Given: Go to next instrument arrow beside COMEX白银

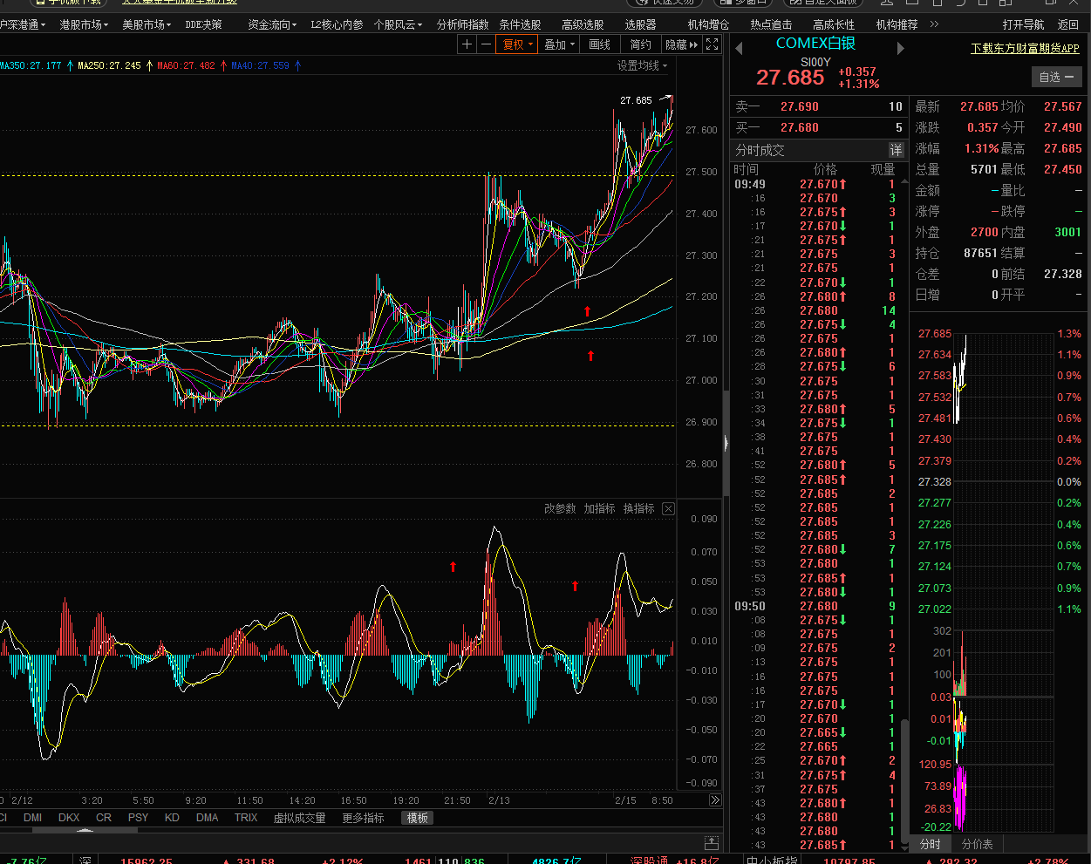Looking at the screenshot, I should [901, 49].
